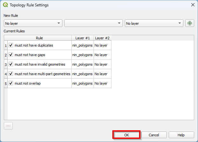Image resolution: width=198 pixels, height=142 pixels.
Task: Click the Delete Rule button below the table
Action: 8,126
